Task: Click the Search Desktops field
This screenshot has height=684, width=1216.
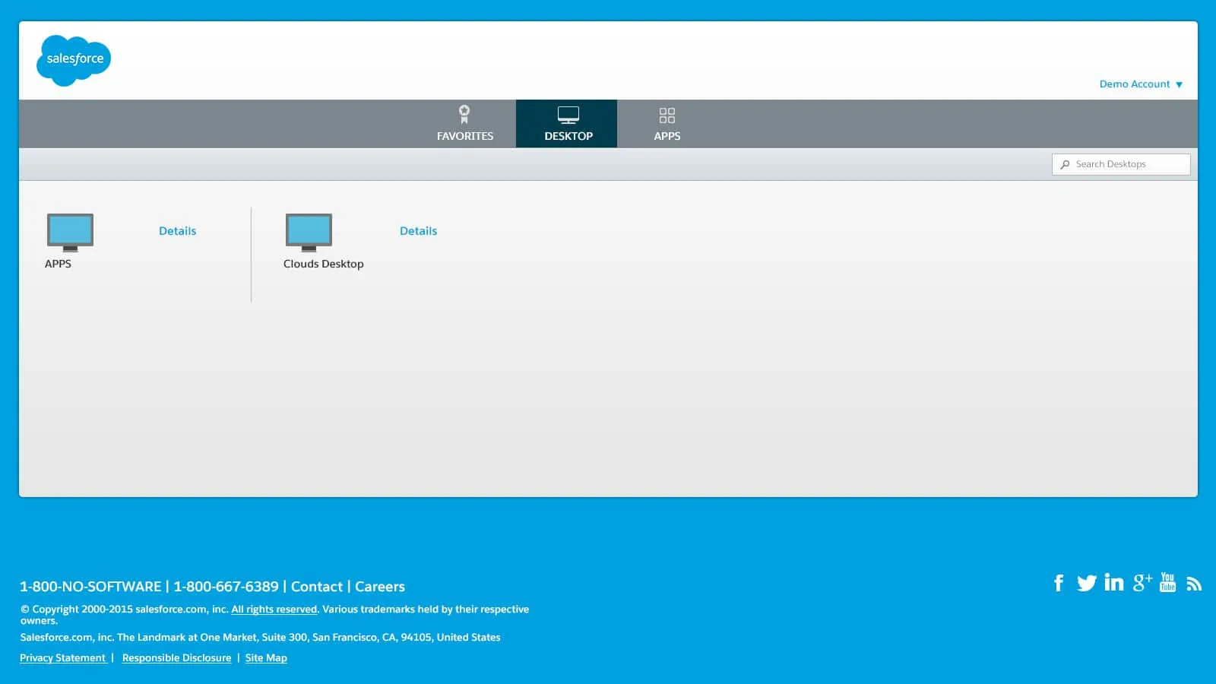Action: point(1121,164)
